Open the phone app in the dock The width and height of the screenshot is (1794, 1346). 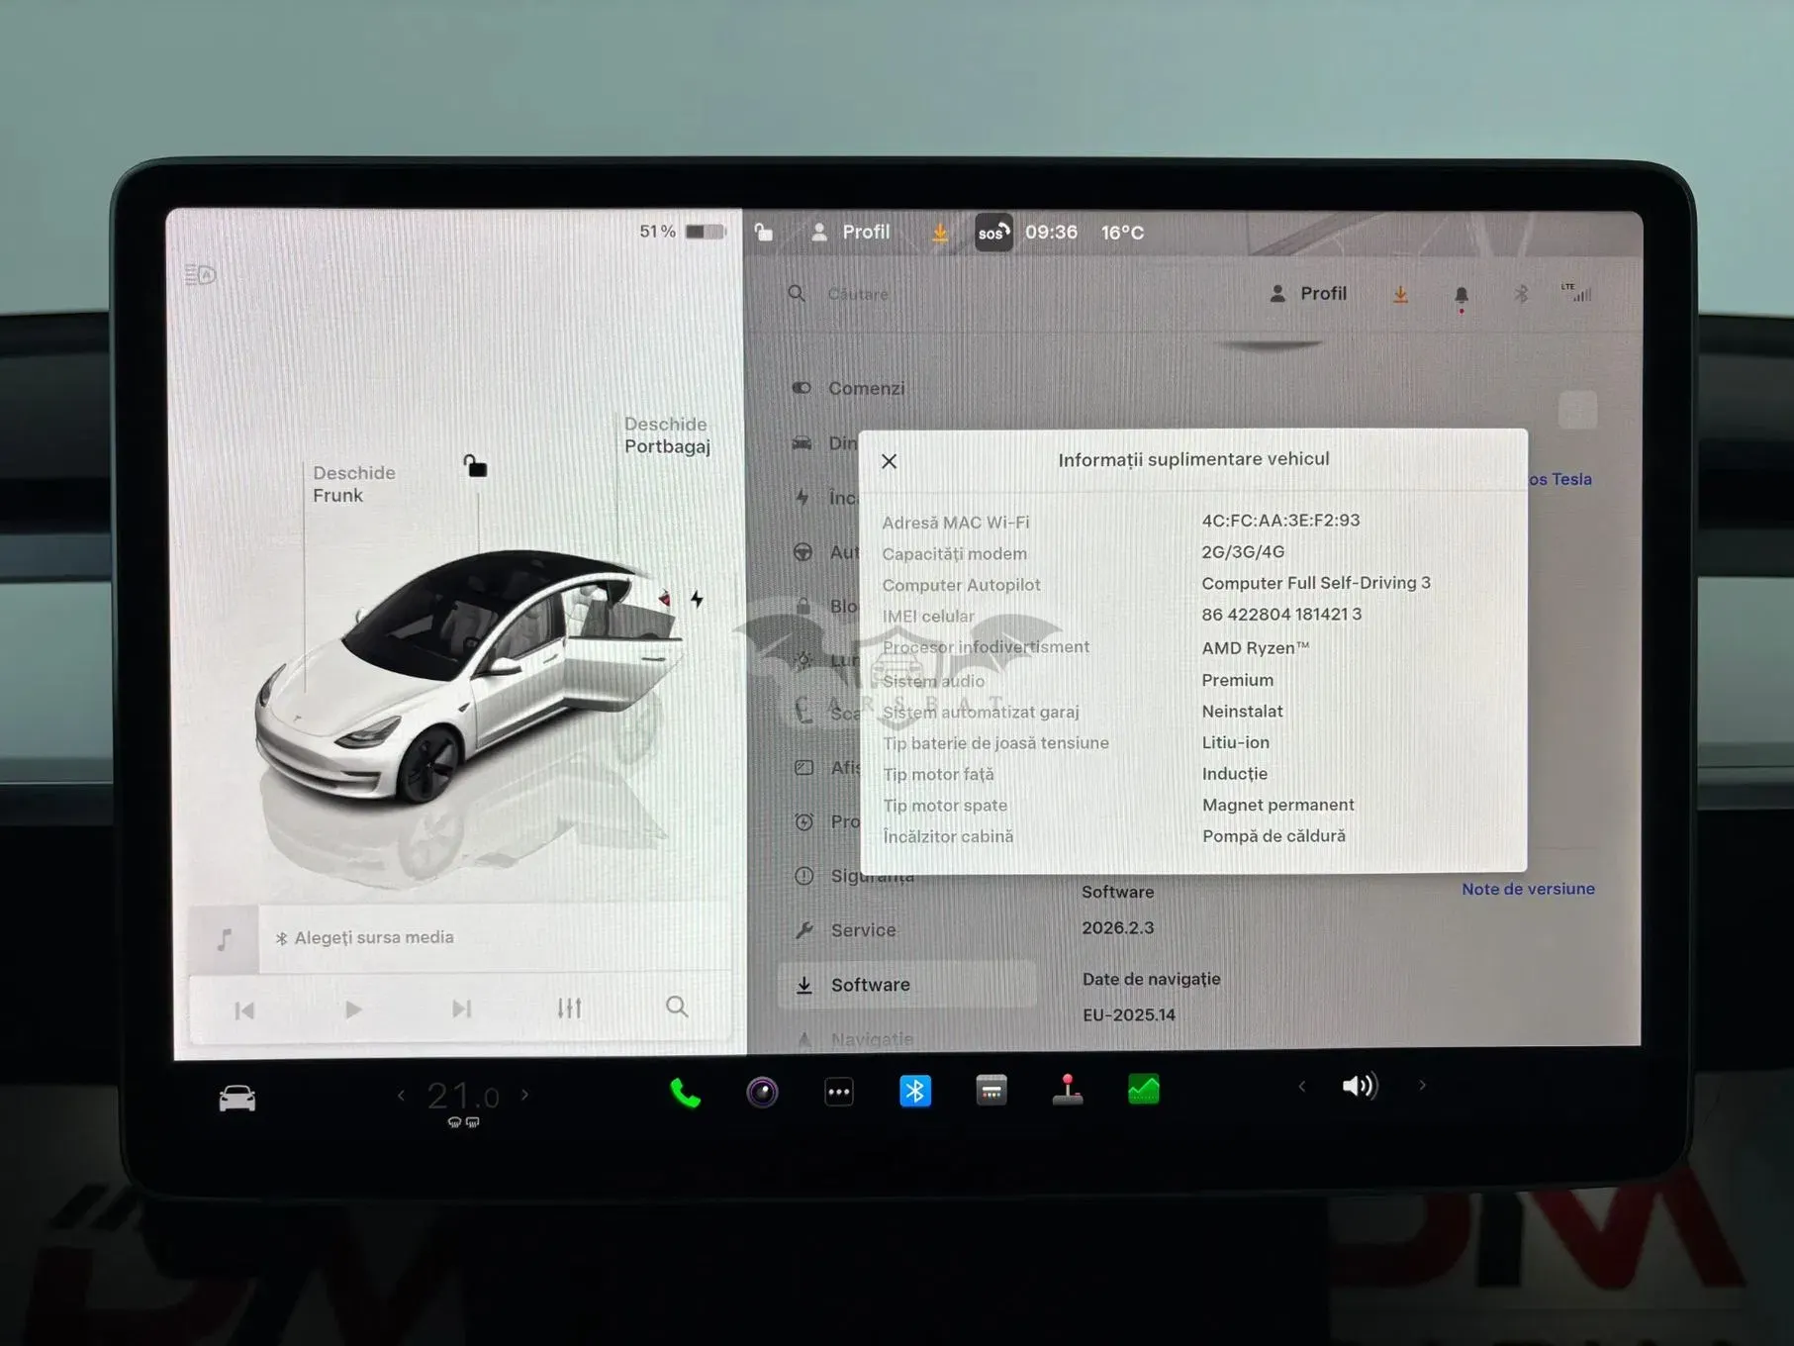click(x=685, y=1092)
